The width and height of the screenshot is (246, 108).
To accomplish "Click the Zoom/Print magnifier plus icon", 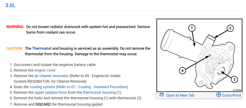I will tap(219, 95).
